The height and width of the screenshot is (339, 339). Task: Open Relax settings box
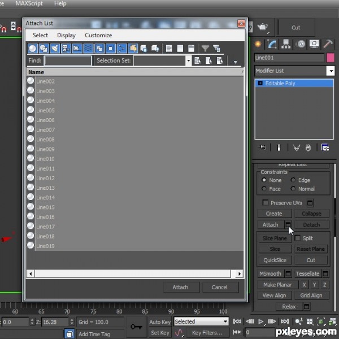click(306, 306)
